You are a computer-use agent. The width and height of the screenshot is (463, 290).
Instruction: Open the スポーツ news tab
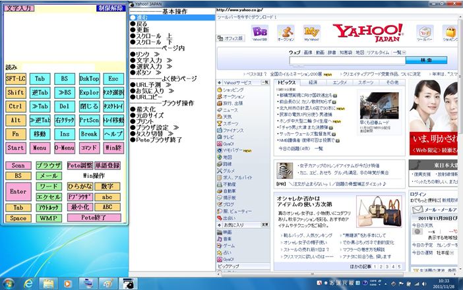coord(365,82)
